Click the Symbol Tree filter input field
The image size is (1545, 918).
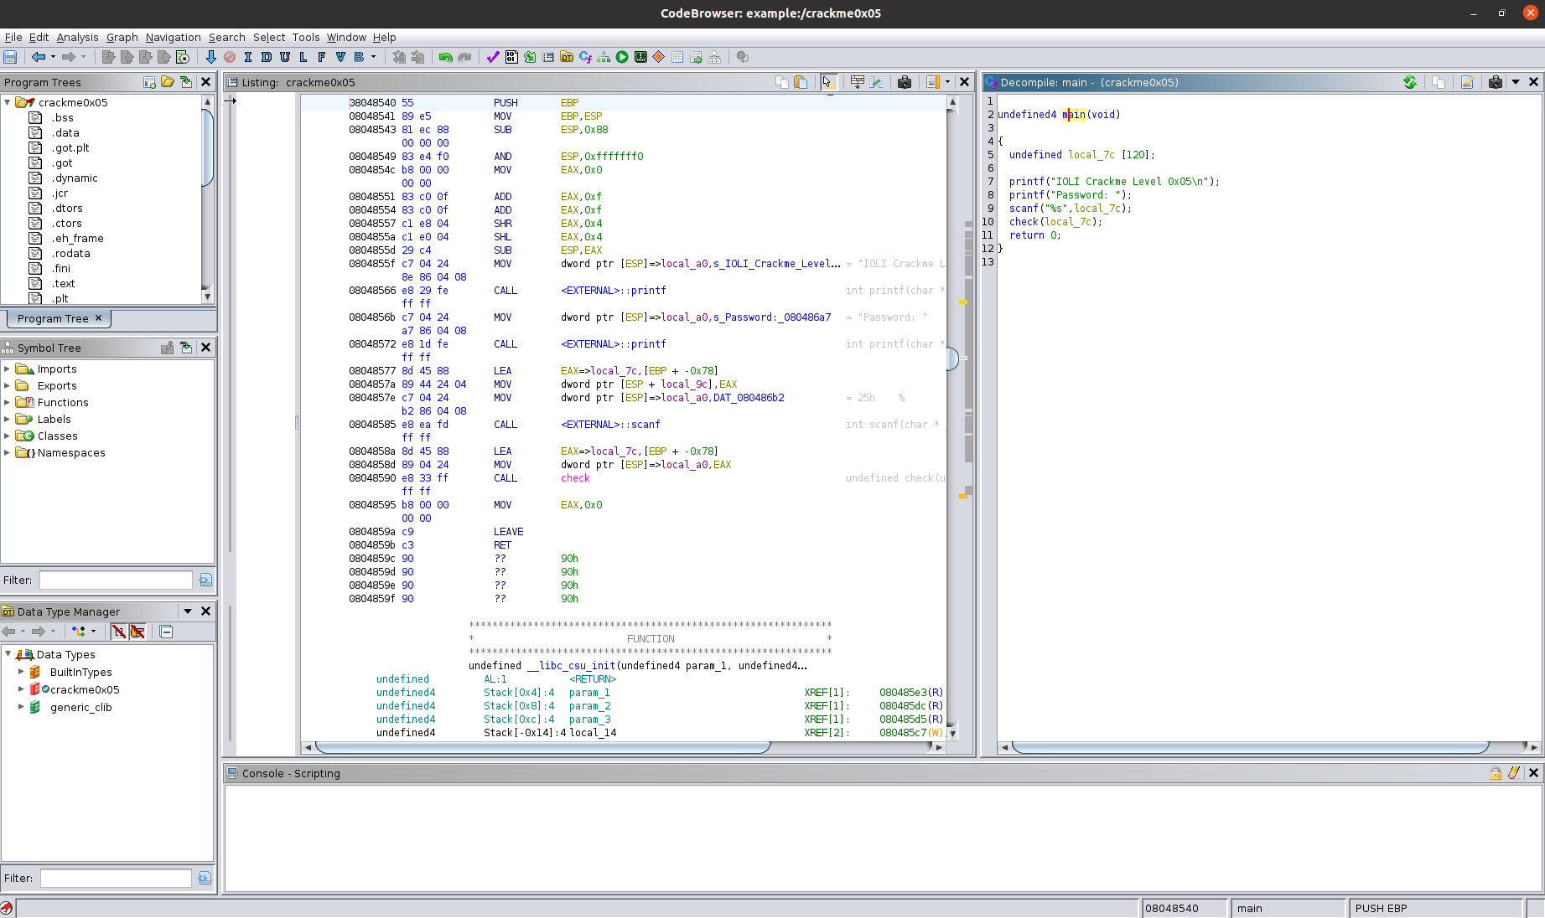tap(116, 580)
